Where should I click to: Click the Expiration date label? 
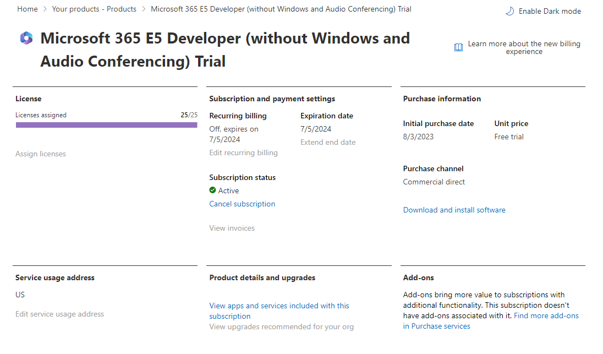[326, 116]
